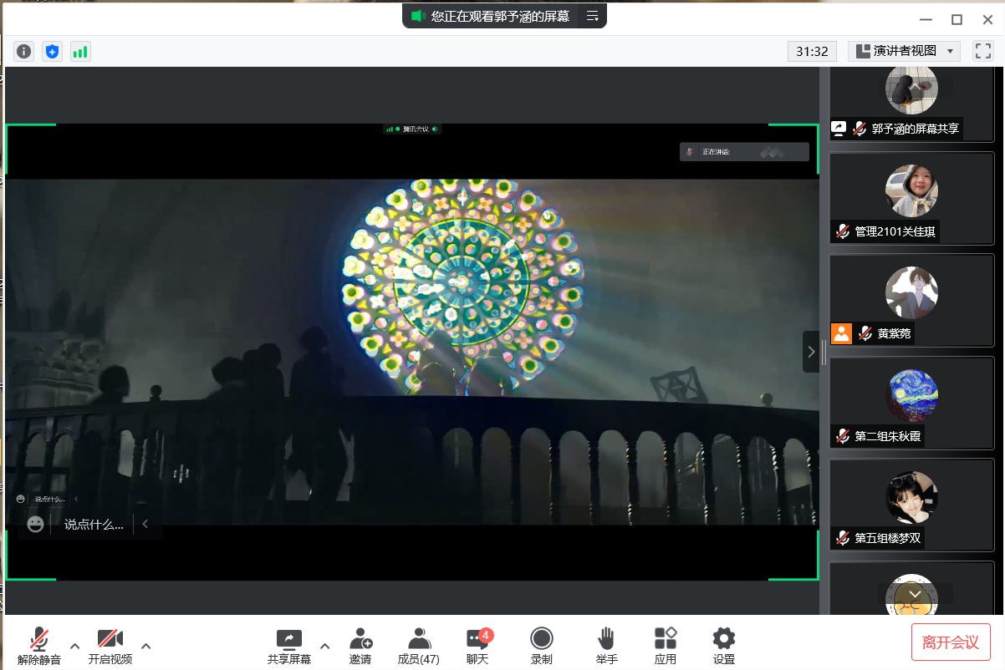Open the blue security shield icon

[53, 52]
